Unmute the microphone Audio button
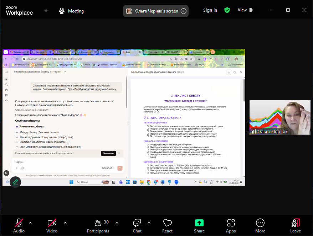The image size is (313, 236). 19,226
